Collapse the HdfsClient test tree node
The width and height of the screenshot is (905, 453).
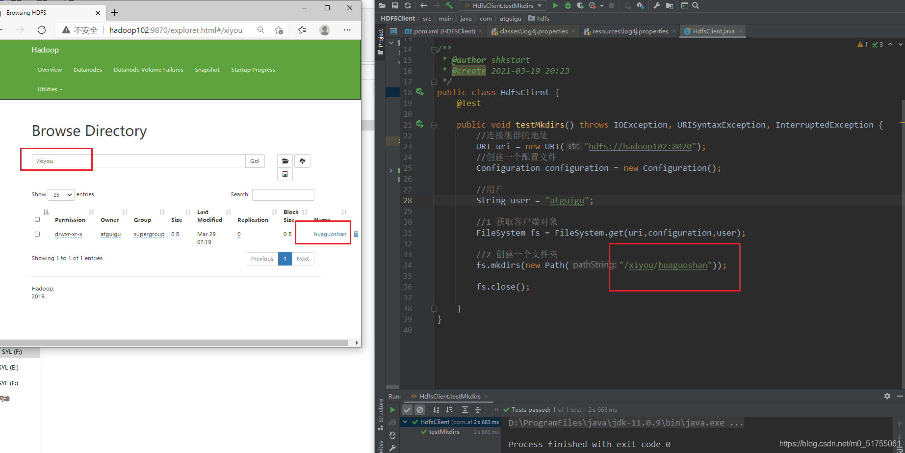405,422
